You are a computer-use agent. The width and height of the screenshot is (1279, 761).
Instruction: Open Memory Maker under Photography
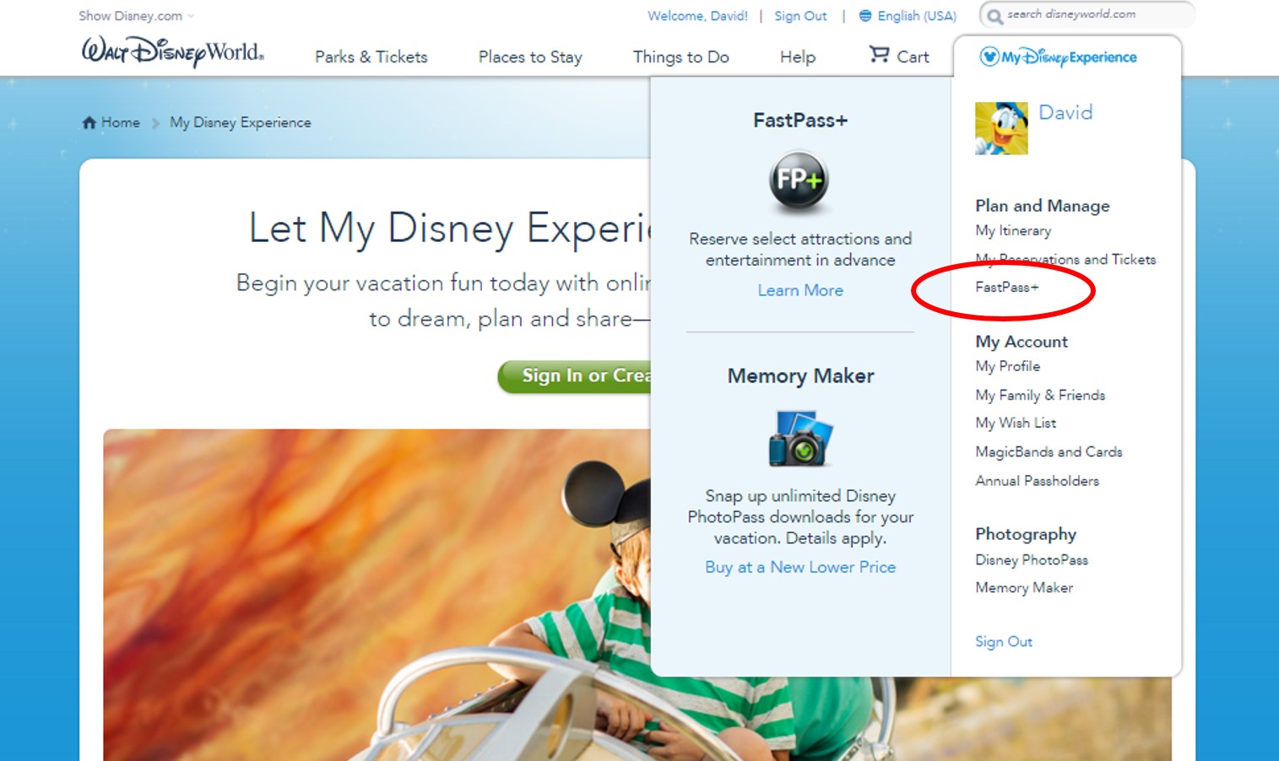point(1024,587)
